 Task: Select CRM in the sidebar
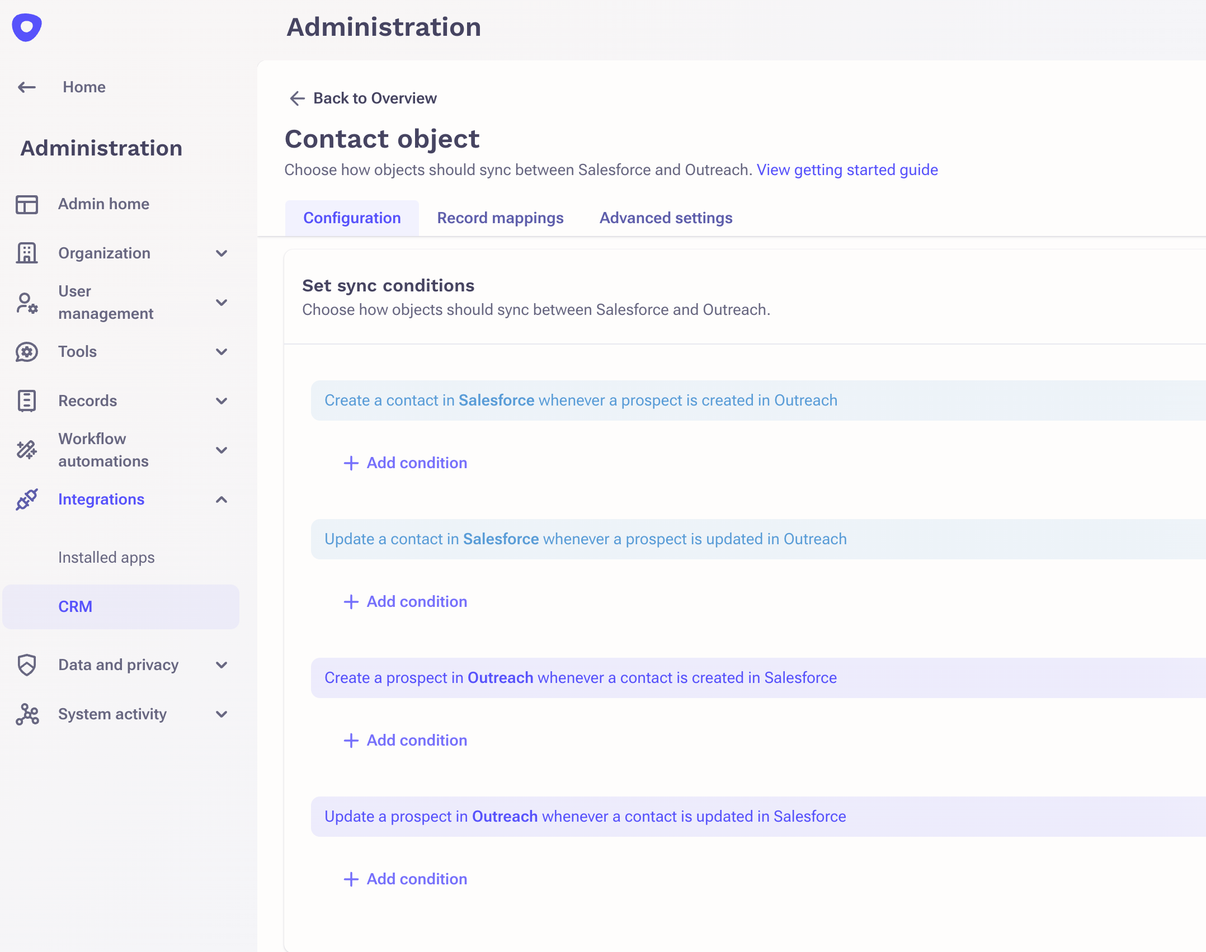click(121, 607)
